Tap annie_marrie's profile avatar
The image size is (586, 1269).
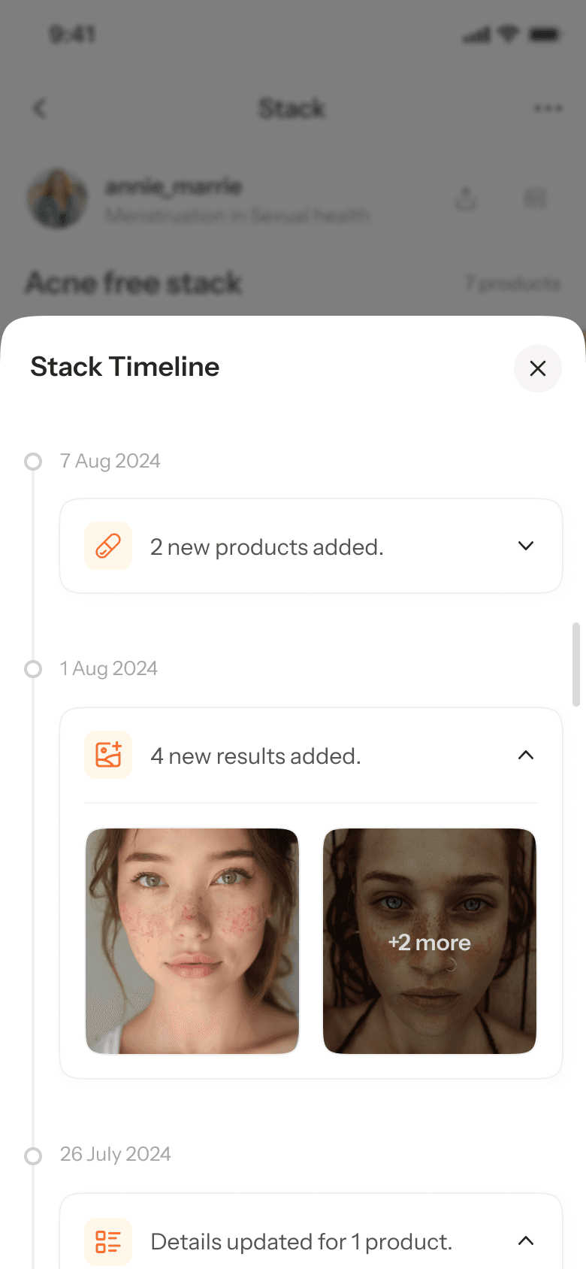[x=57, y=199]
